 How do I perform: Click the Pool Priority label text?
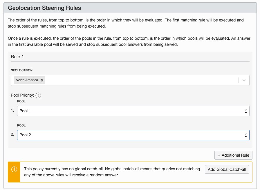click(22, 95)
